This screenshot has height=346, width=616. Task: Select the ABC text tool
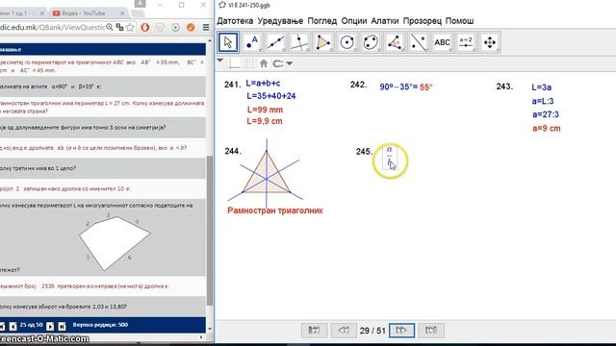coord(442,42)
